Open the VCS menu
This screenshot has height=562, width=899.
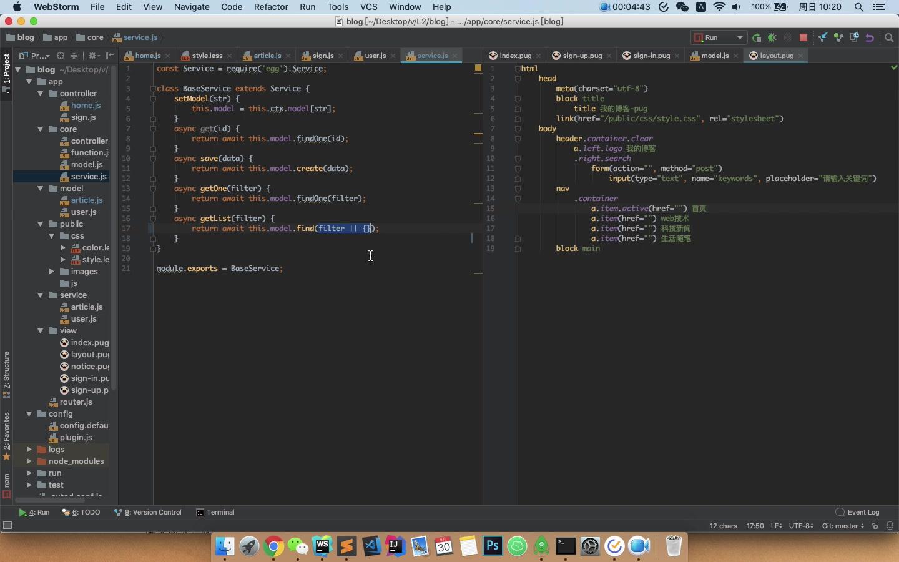pyautogui.click(x=369, y=7)
